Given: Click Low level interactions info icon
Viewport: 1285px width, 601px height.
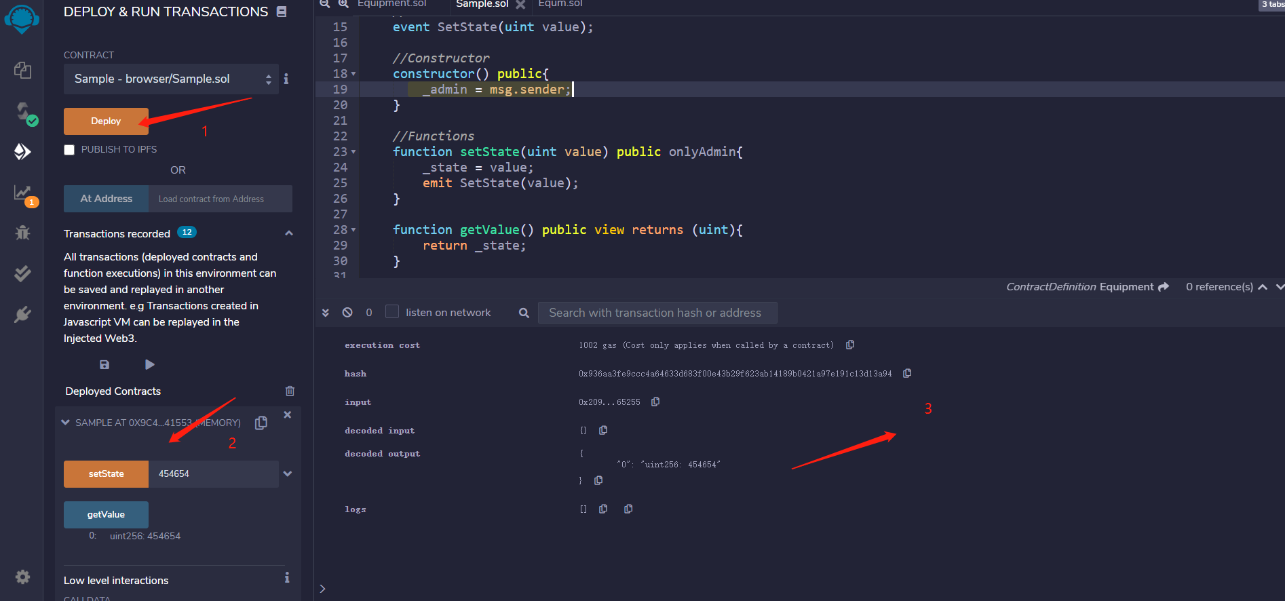Looking at the screenshot, I should click(x=287, y=577).
